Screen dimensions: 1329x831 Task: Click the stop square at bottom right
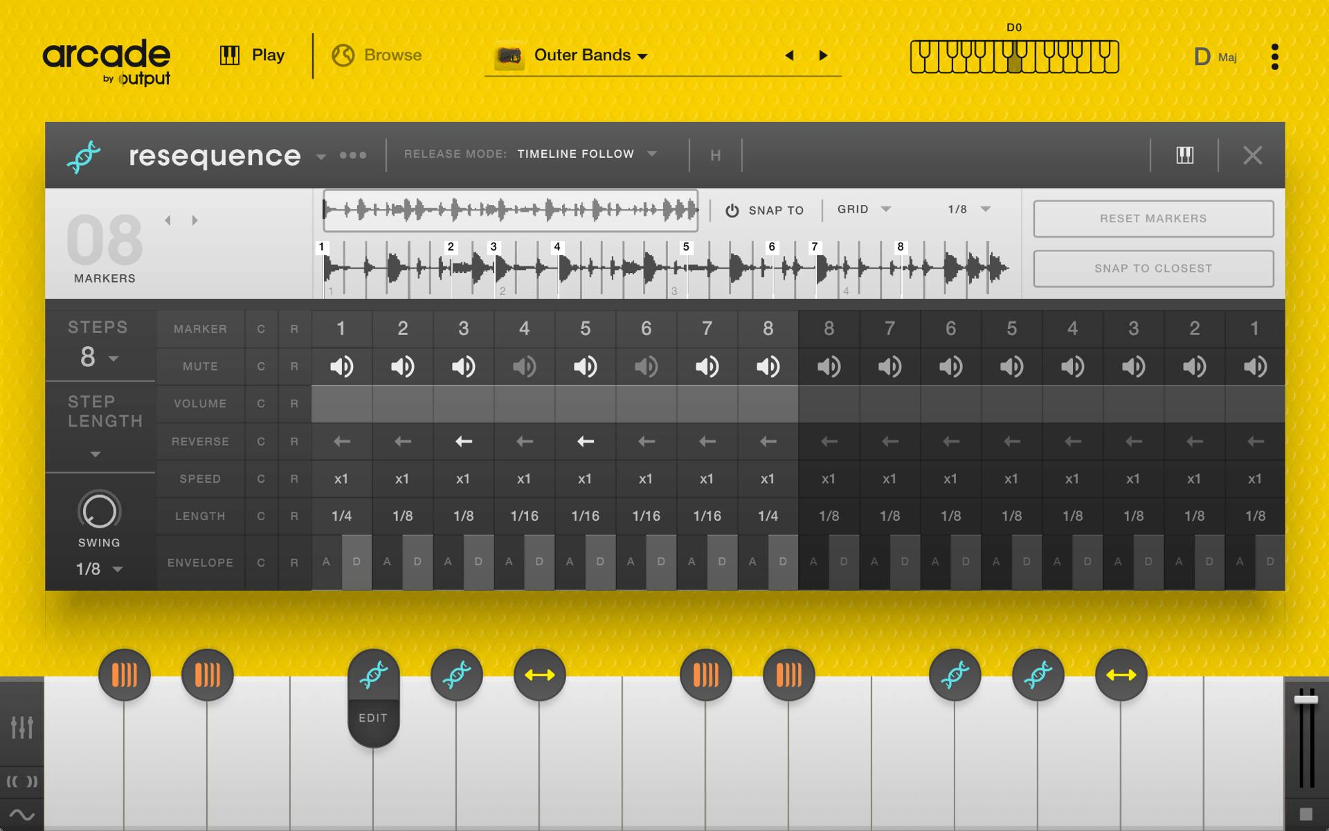(x=1306, y=814)
